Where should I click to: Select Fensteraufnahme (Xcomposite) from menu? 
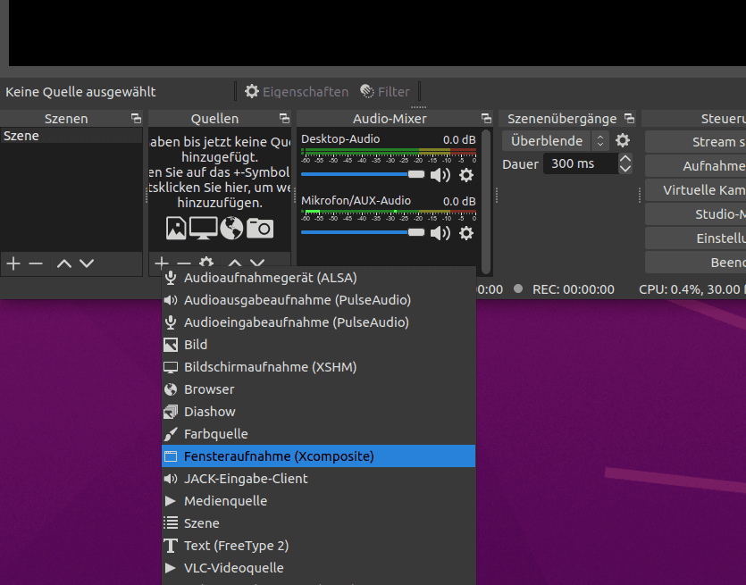(x=279, y=456)
